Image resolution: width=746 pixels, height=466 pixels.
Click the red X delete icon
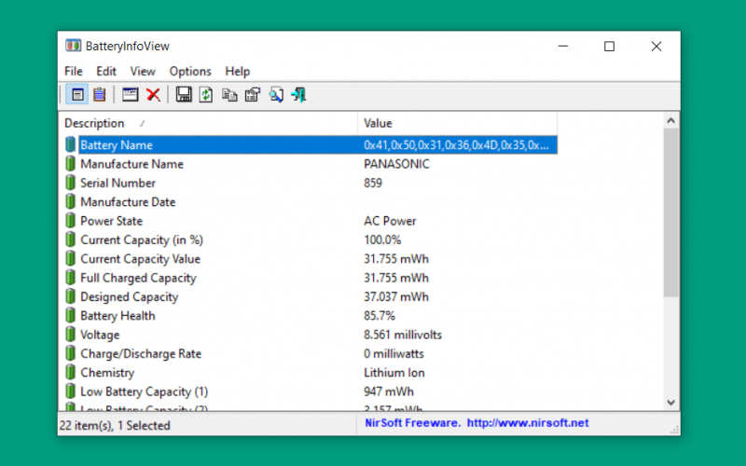153,95
